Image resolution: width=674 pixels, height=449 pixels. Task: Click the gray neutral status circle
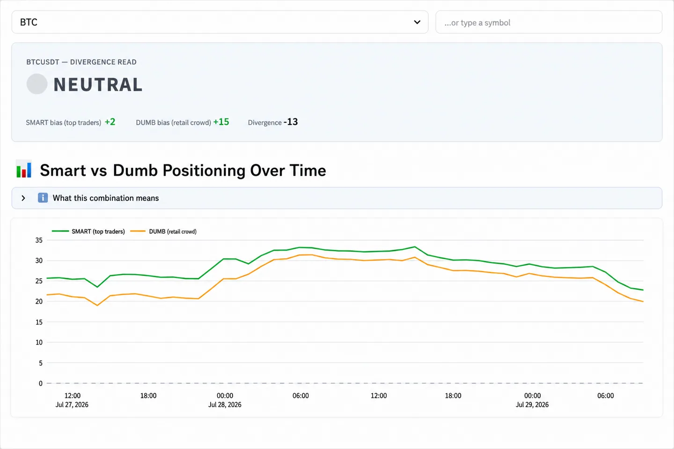(37, 84)
